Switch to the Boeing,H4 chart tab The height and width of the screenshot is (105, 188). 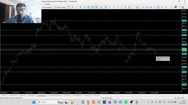point(32,95)
